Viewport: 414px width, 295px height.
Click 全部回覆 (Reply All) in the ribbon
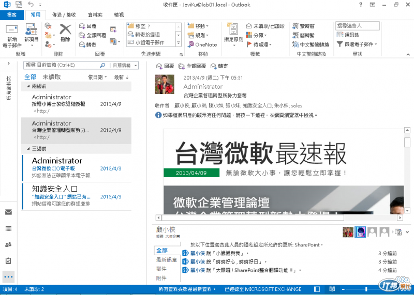click(93, 35)
